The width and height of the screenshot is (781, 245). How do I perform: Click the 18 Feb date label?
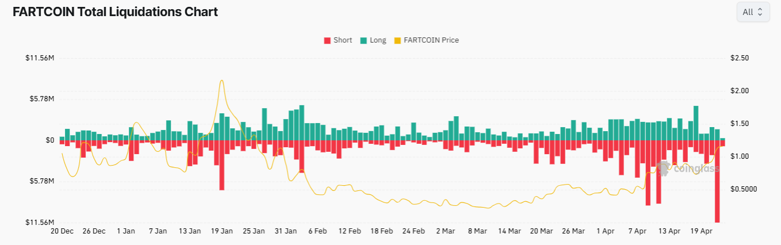pyautogui.click(x=381, y=231)
